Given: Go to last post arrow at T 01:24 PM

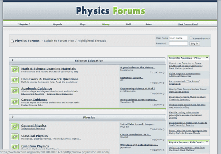Looking at the screenshot, I should (x=164, y=140).
